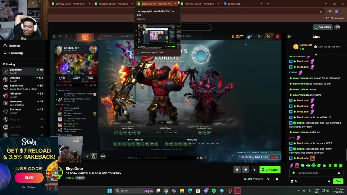Click the Stake logo advertisement
The width and height of the screenshot is (347, 195).
(29, 142)
